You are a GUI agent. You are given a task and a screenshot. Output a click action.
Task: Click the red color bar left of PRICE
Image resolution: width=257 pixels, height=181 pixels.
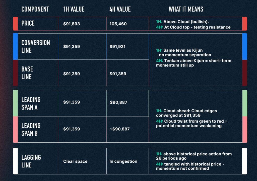click(x=15, y=24)
